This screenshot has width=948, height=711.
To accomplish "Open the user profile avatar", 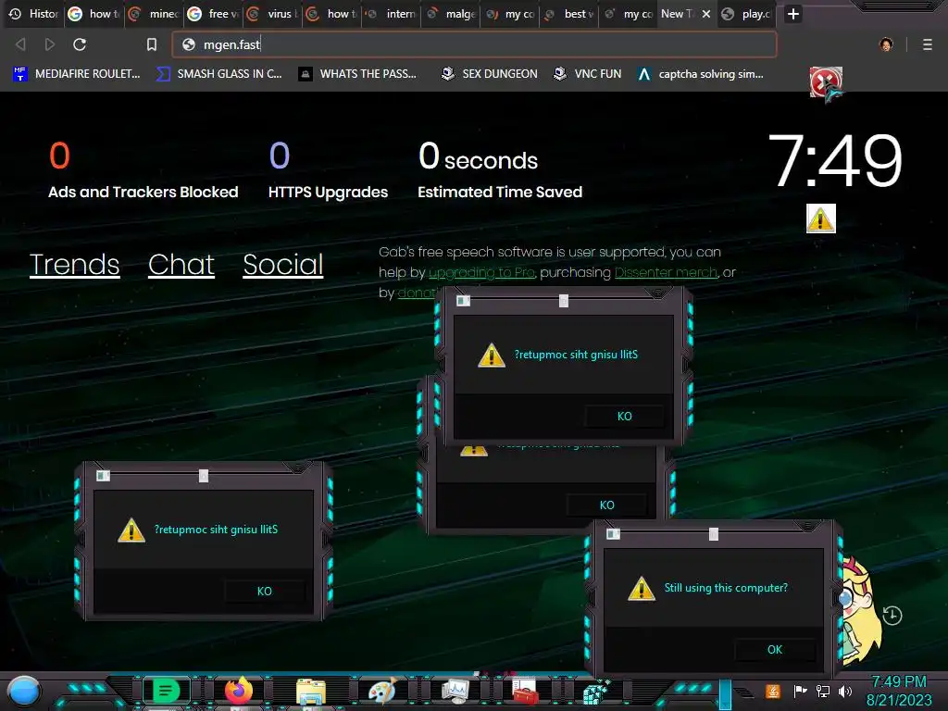I will coord(886,44).
